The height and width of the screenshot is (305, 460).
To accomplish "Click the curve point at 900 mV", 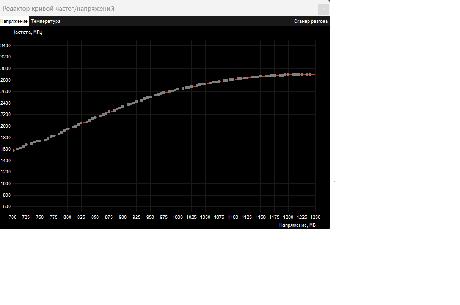I will tap(123, 106).
